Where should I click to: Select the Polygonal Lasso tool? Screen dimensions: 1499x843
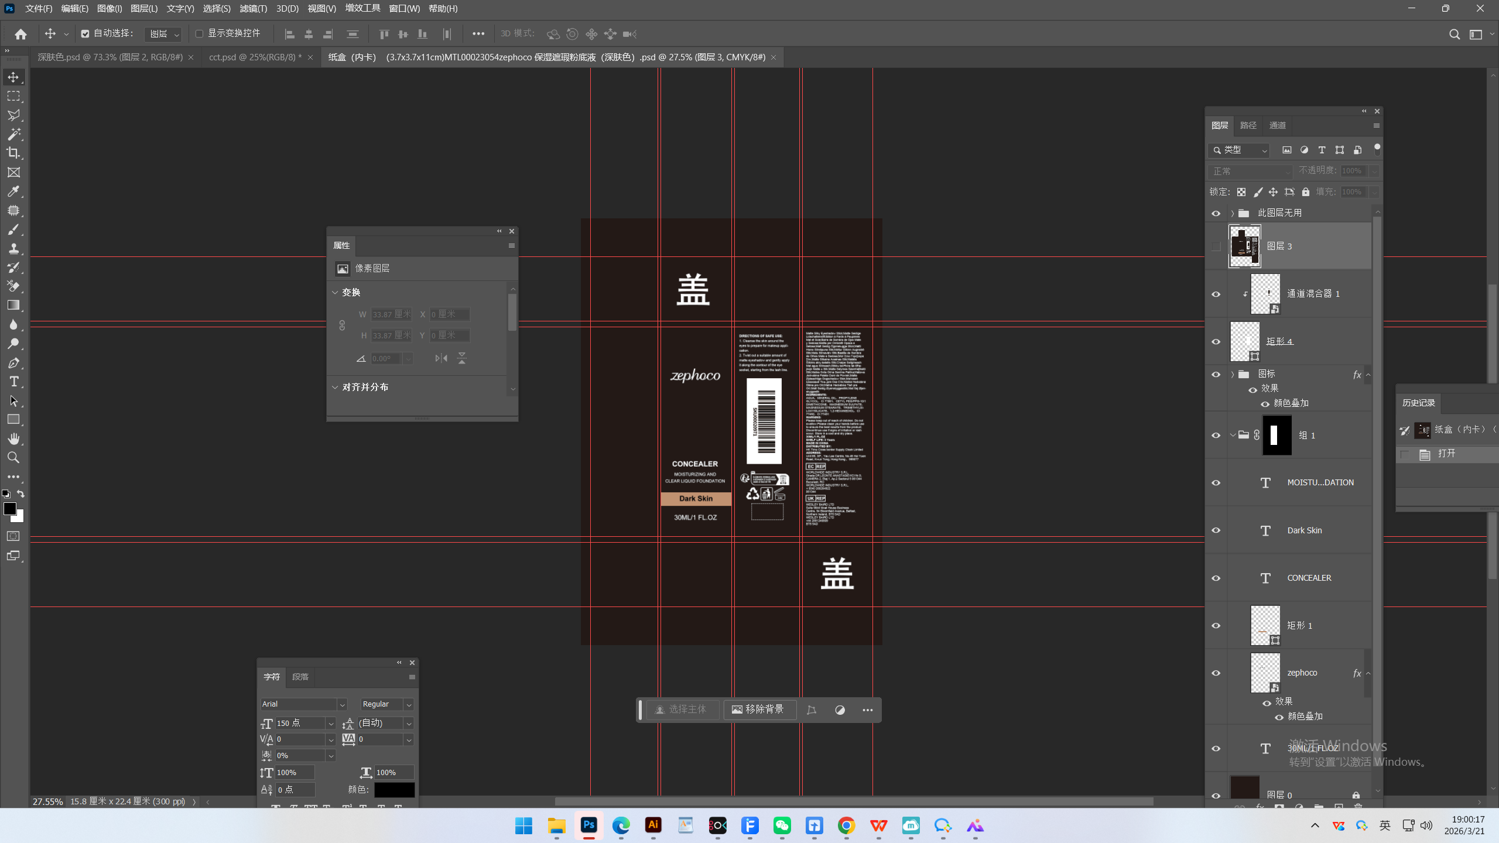pos(13,115)
